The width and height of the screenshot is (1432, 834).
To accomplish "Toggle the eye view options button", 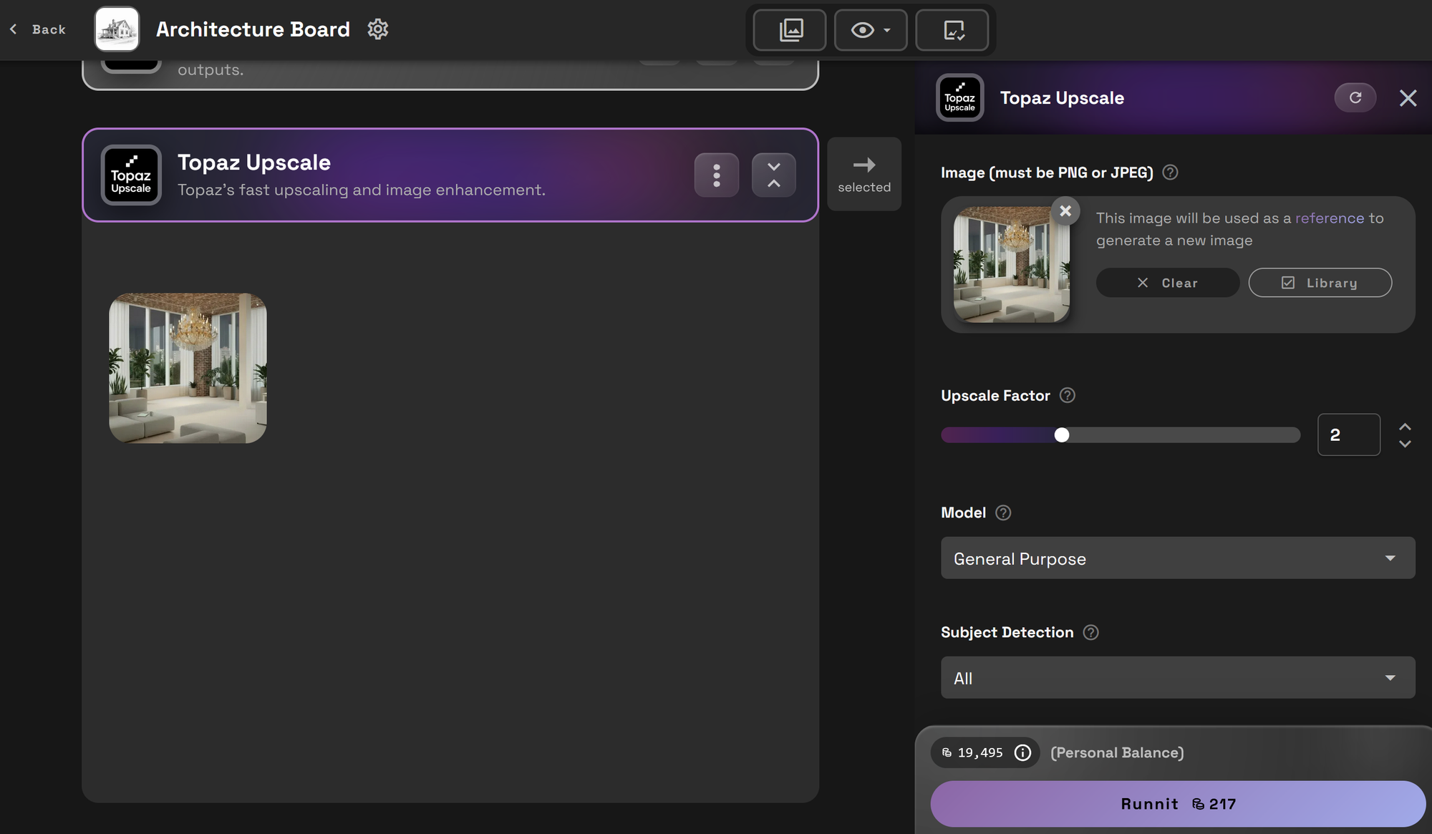I will click(x=871, y=29).
